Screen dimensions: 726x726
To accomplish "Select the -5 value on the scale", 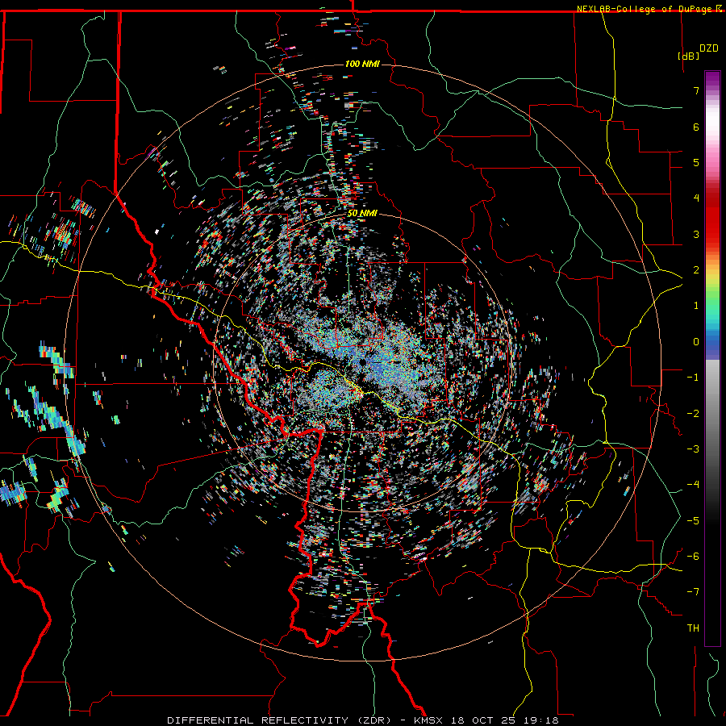I will (x=693, y=521).
